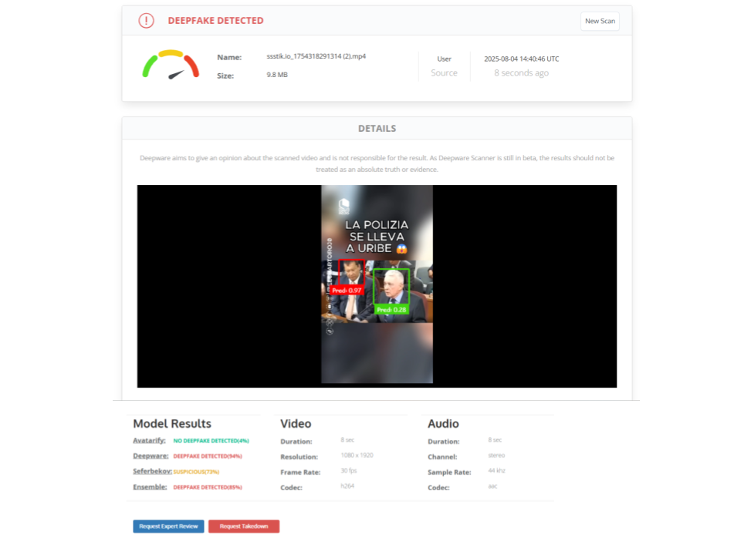The height and width of the screenshot is (555, 741).
Task: Click the 'User' source value
Action: tap(445, 59)
